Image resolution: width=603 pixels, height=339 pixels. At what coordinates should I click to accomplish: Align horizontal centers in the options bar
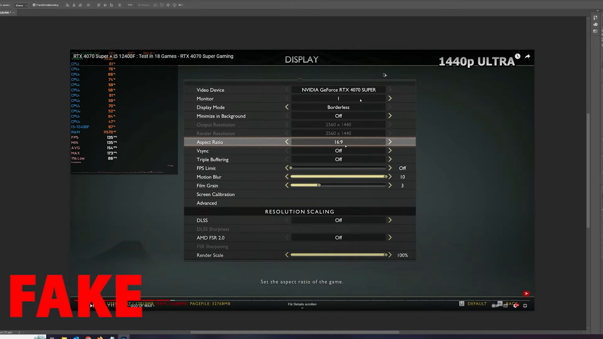[74, 5]
